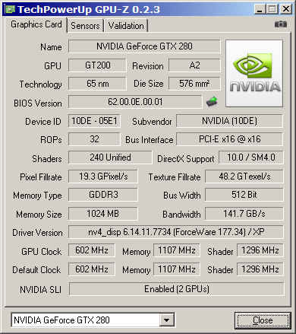
Task: Click the 'DirectX Support' label
Action: pos(186,159)
